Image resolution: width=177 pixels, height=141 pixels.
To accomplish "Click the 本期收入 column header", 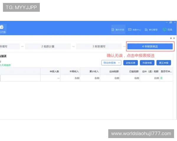I will (x=70, y=71).
